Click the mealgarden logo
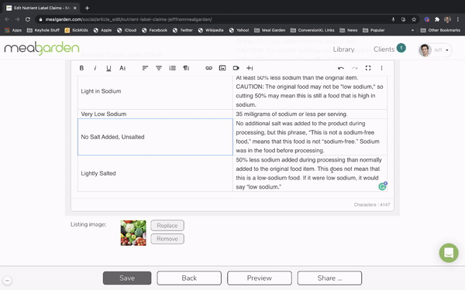 pos(42,48)
